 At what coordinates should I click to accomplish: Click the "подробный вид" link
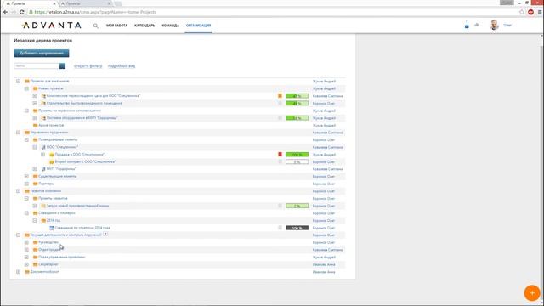click(x=122, y=66)
